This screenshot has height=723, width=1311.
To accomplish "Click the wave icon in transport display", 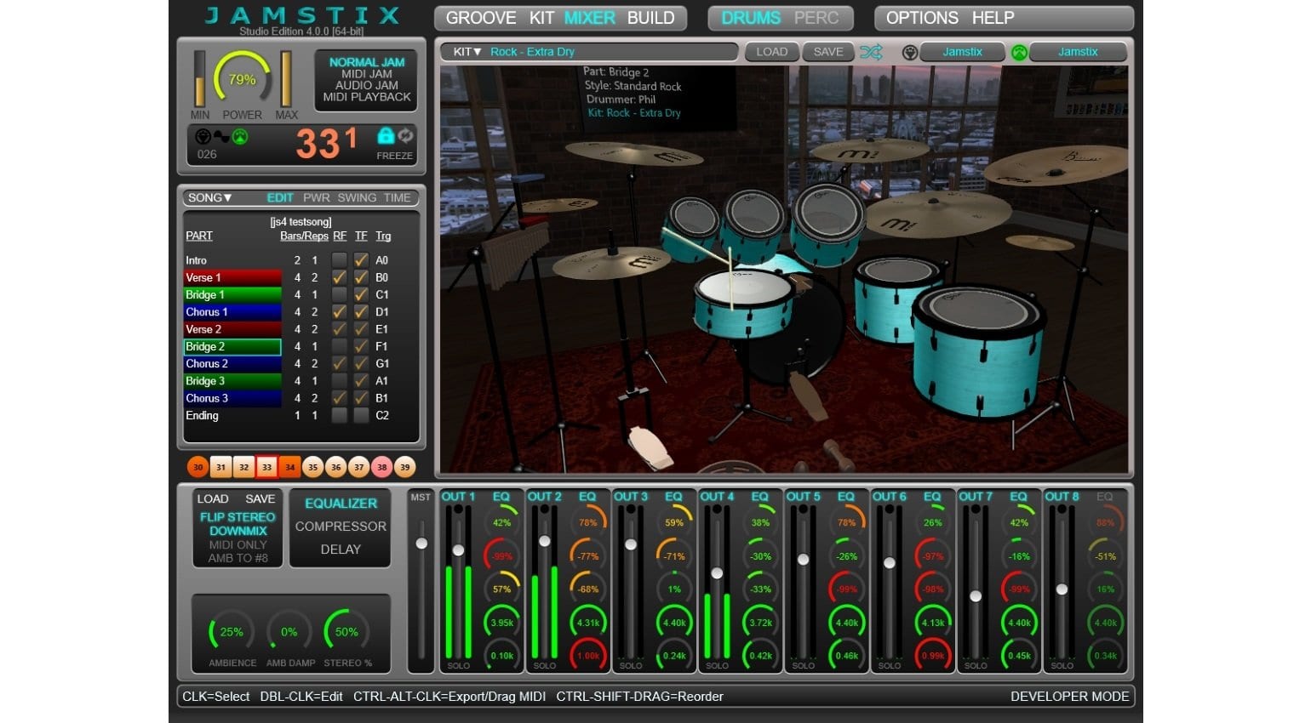I will tap(221, 136).
